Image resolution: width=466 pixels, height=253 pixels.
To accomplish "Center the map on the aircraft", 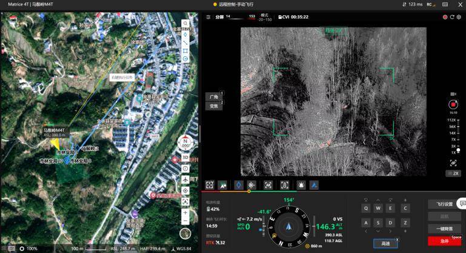I will point(185,180).
